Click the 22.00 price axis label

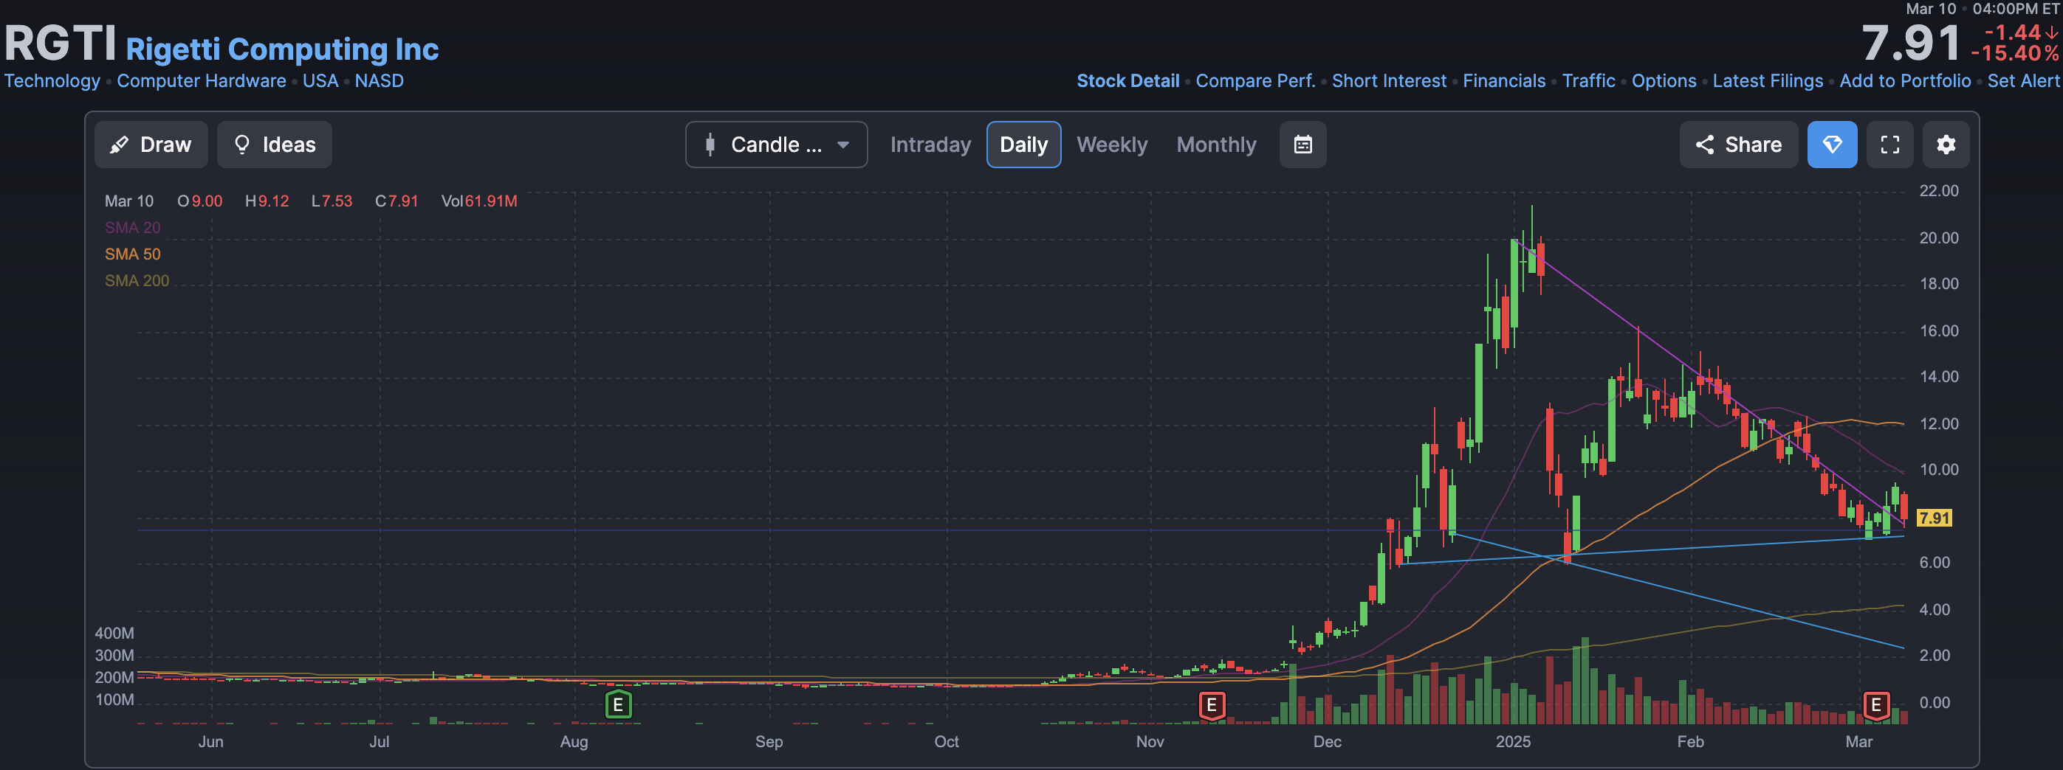1938,191
